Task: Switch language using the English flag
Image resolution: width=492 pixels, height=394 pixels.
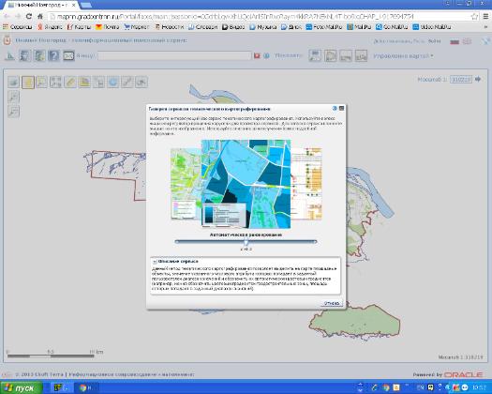Action: pos(467,41)
